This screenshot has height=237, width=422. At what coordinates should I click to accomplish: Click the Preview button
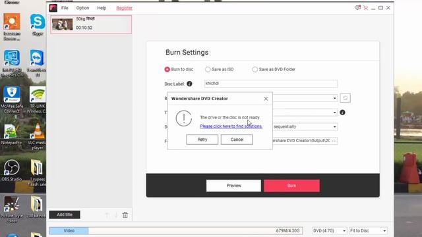[233, 186]
